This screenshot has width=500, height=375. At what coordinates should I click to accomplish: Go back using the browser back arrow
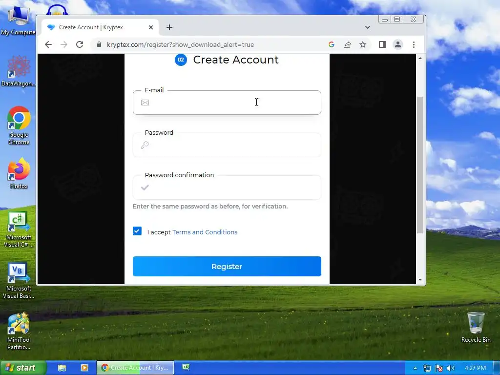click(48, 44)
